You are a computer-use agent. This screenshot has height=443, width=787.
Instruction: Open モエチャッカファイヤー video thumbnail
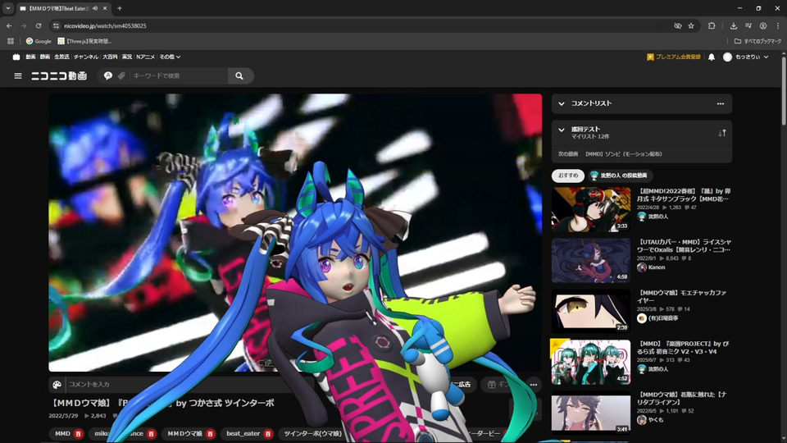pos(591,311)
